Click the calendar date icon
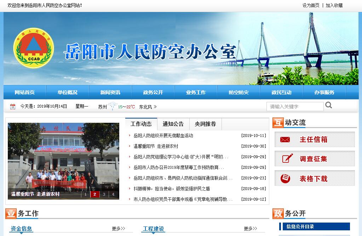This screenshot has height=236, width=362. [13, 107]
